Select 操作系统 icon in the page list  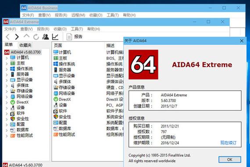click(x=56, y=64)
